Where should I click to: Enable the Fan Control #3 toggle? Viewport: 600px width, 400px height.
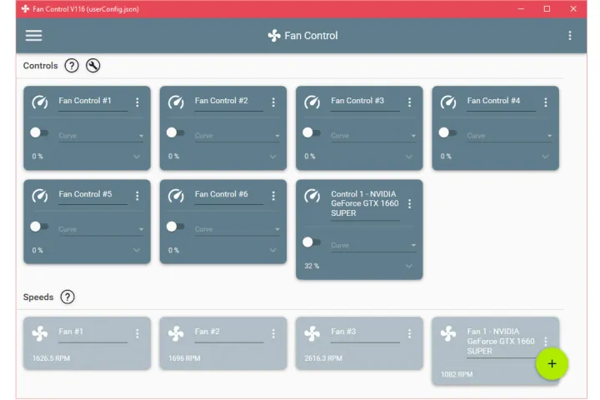click(312, 132)
